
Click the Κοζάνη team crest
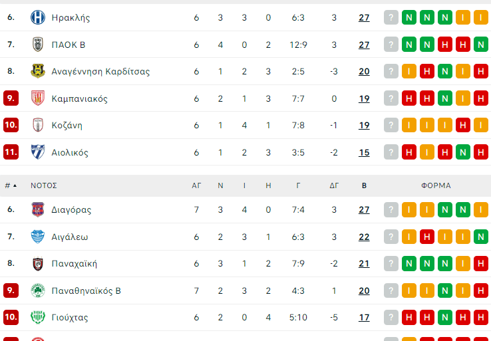click(x=37, y=125)
